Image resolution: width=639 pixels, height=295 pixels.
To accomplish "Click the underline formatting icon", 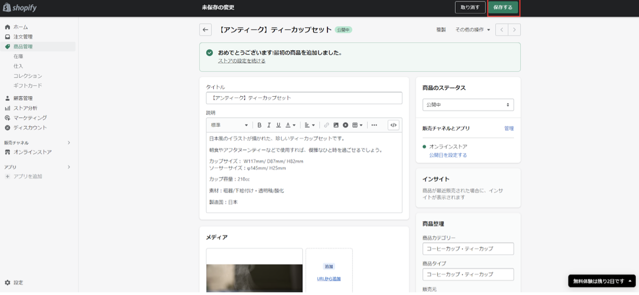I will pos(278,125).
